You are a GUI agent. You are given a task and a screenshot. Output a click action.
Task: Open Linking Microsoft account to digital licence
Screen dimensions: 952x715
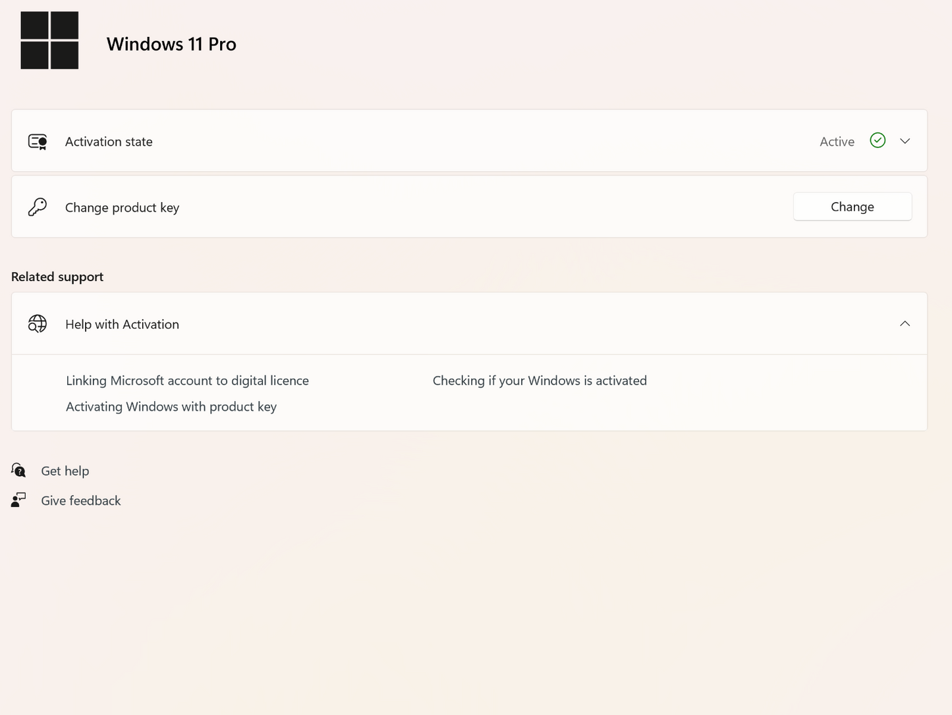pos(187,381)
